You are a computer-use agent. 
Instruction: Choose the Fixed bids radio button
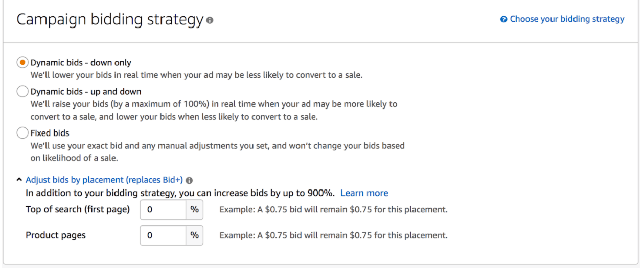pyautogui.click(x=22, y=133)
